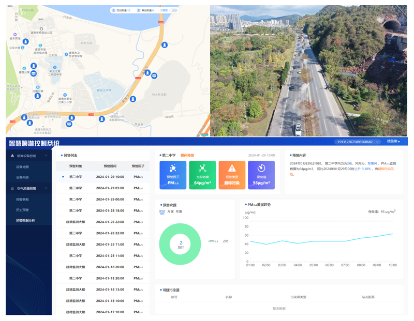Viewport: 414px width, 321px height.
Task: Select alert row 建德监测大楼 2024-01-17 10:00
Action: pos(102,312)
